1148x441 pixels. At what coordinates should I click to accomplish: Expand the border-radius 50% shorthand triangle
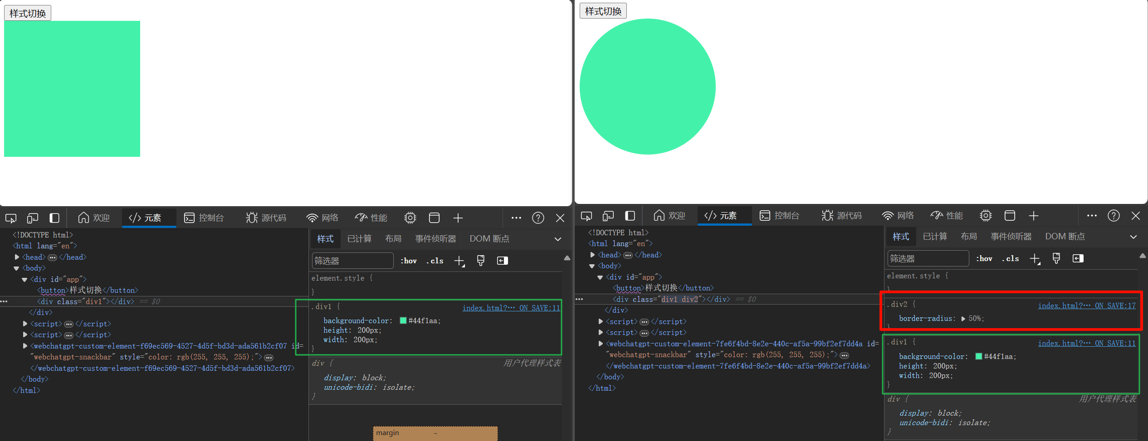point(963,319)
